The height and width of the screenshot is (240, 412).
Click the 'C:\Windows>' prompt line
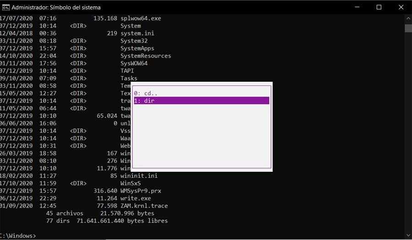(18, 236)
